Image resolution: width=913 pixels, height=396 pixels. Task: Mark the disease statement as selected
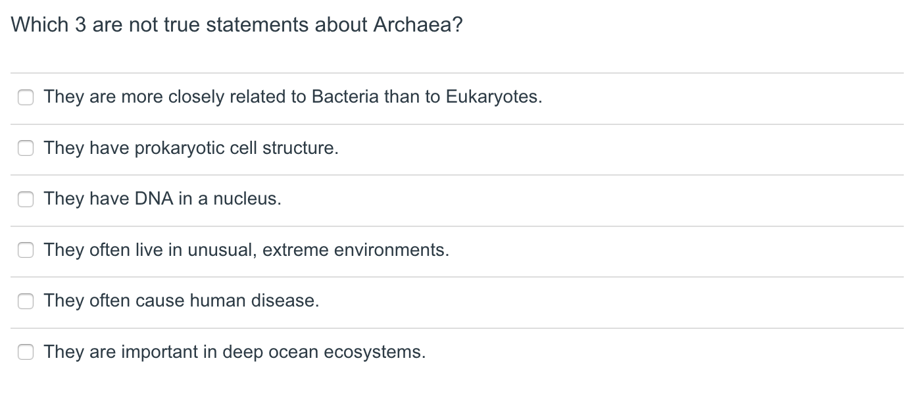coord(25,301)
